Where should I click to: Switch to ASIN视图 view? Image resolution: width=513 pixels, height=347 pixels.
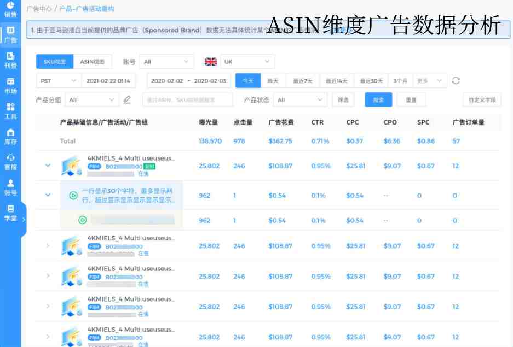pos(92,62)
